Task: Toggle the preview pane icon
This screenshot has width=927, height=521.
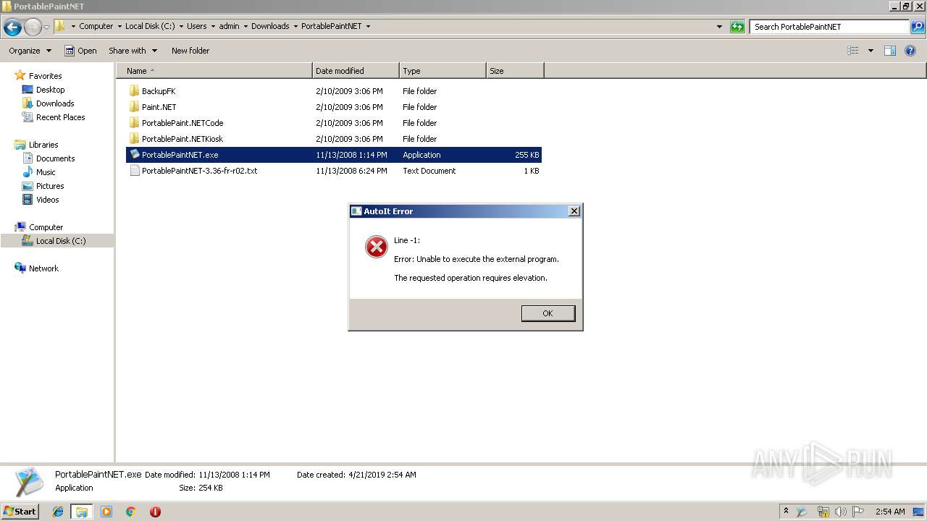Action: [x=890, y=51]
